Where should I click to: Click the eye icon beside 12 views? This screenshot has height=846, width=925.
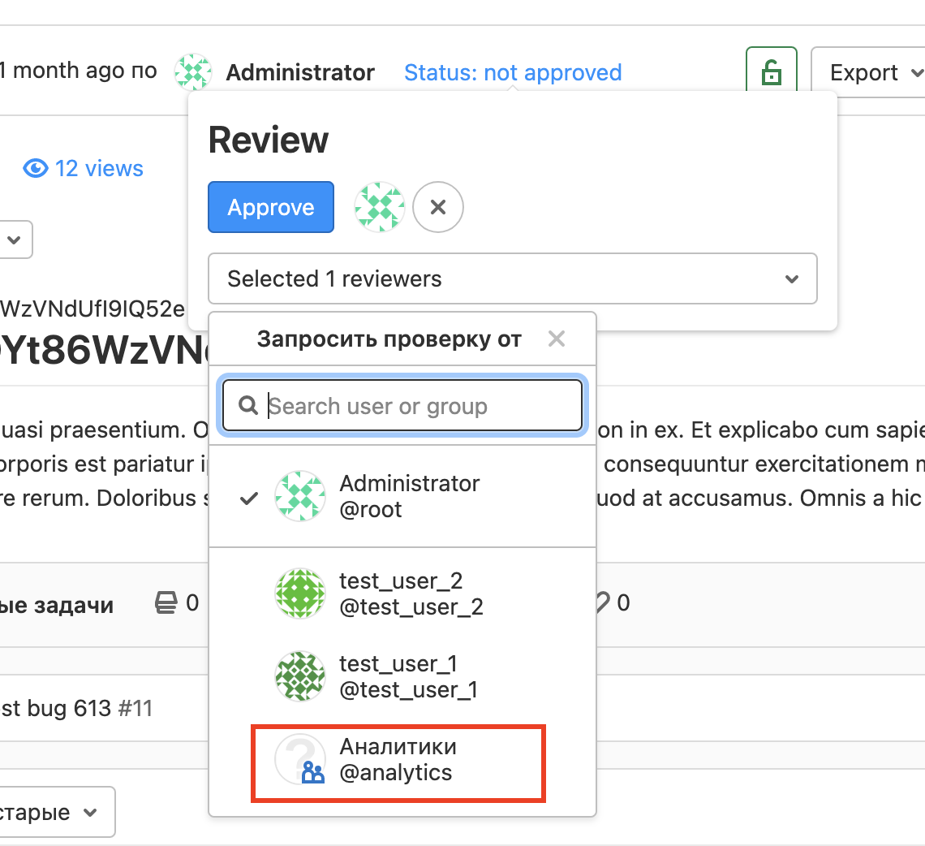coord(35,169)
